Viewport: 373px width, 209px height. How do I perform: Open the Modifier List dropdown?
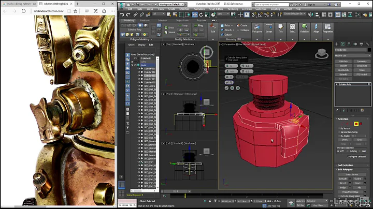coord(353,55)
